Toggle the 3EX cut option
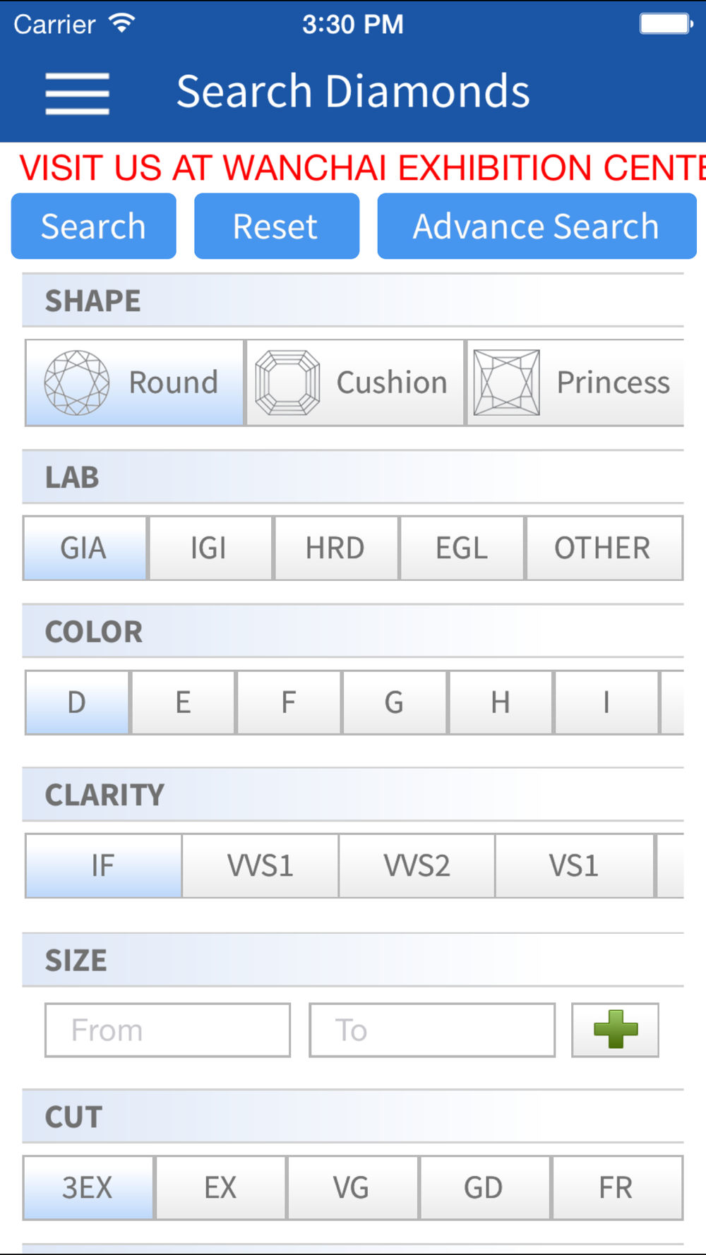This screenshot has width=706, height=1255. pos(88,1188)
